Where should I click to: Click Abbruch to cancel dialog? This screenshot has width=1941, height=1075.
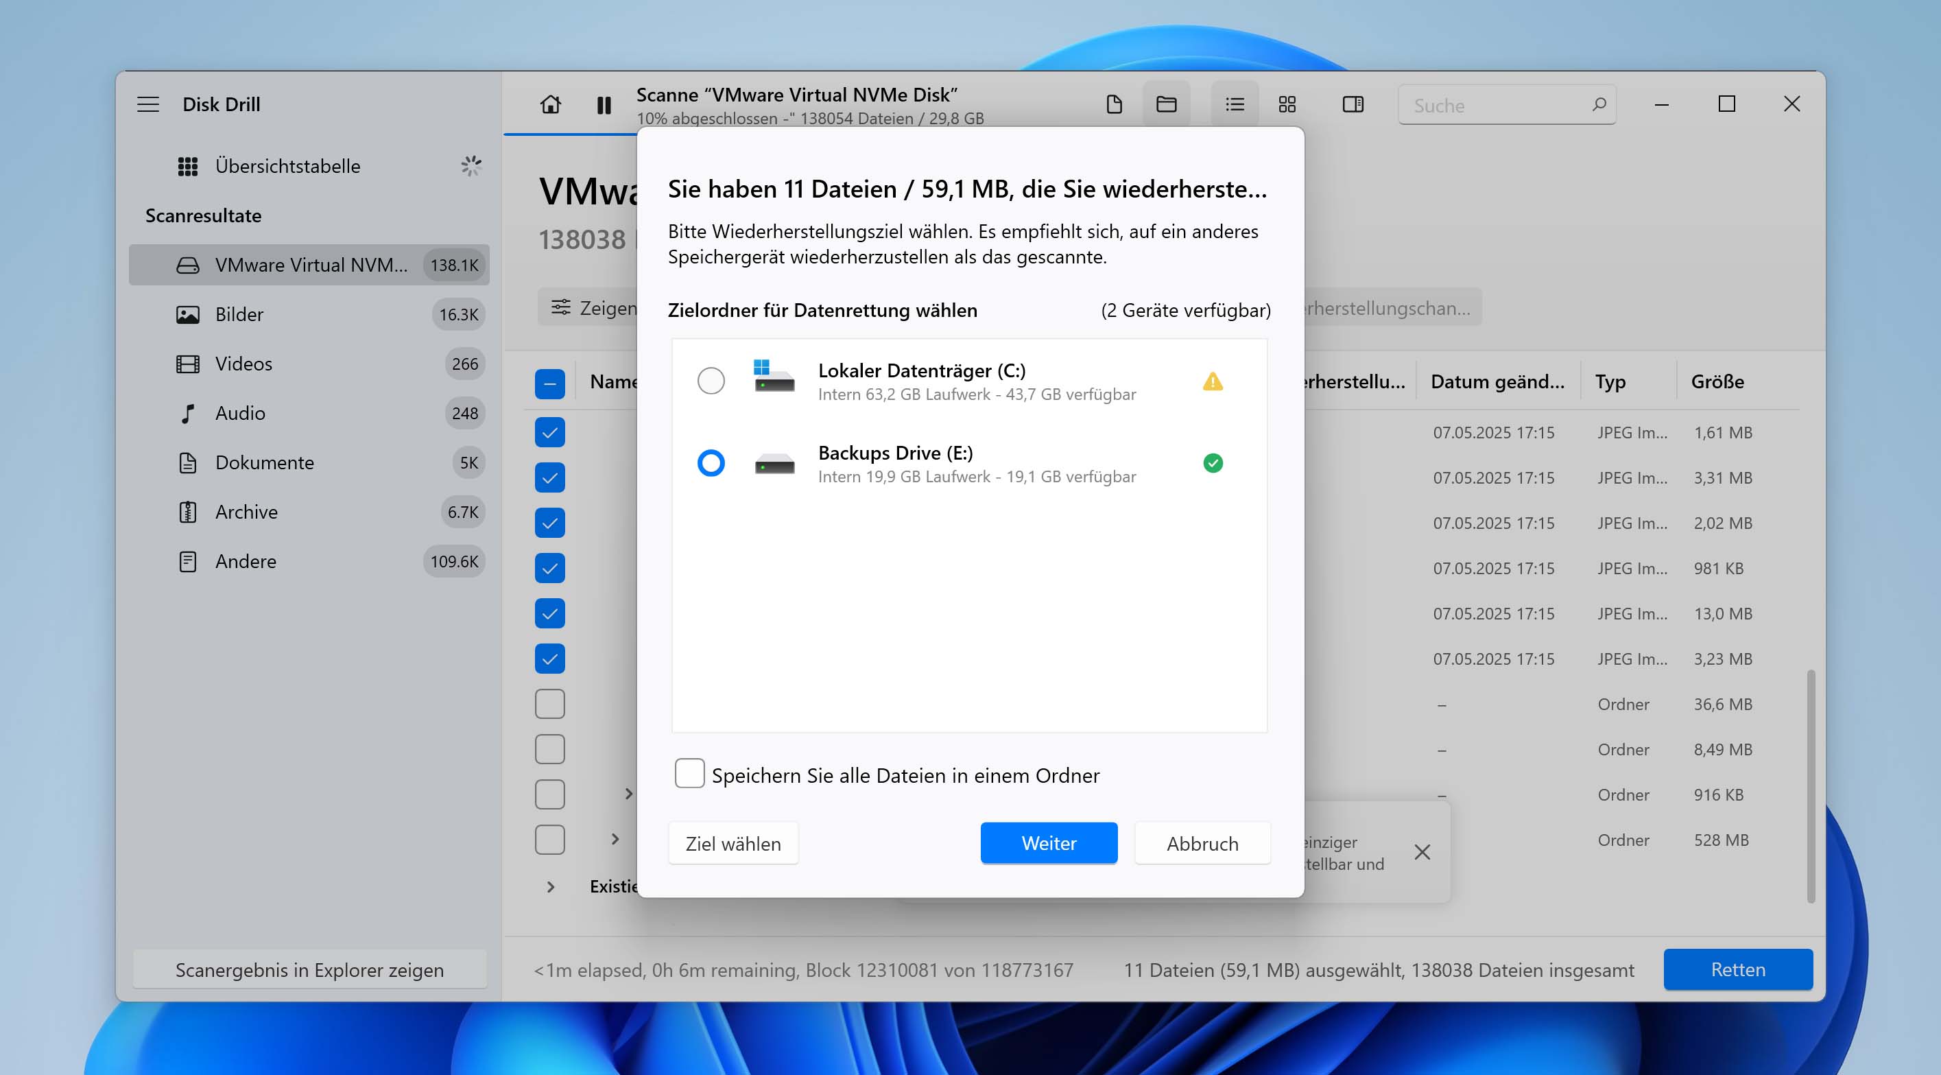tap(1202, 843)
